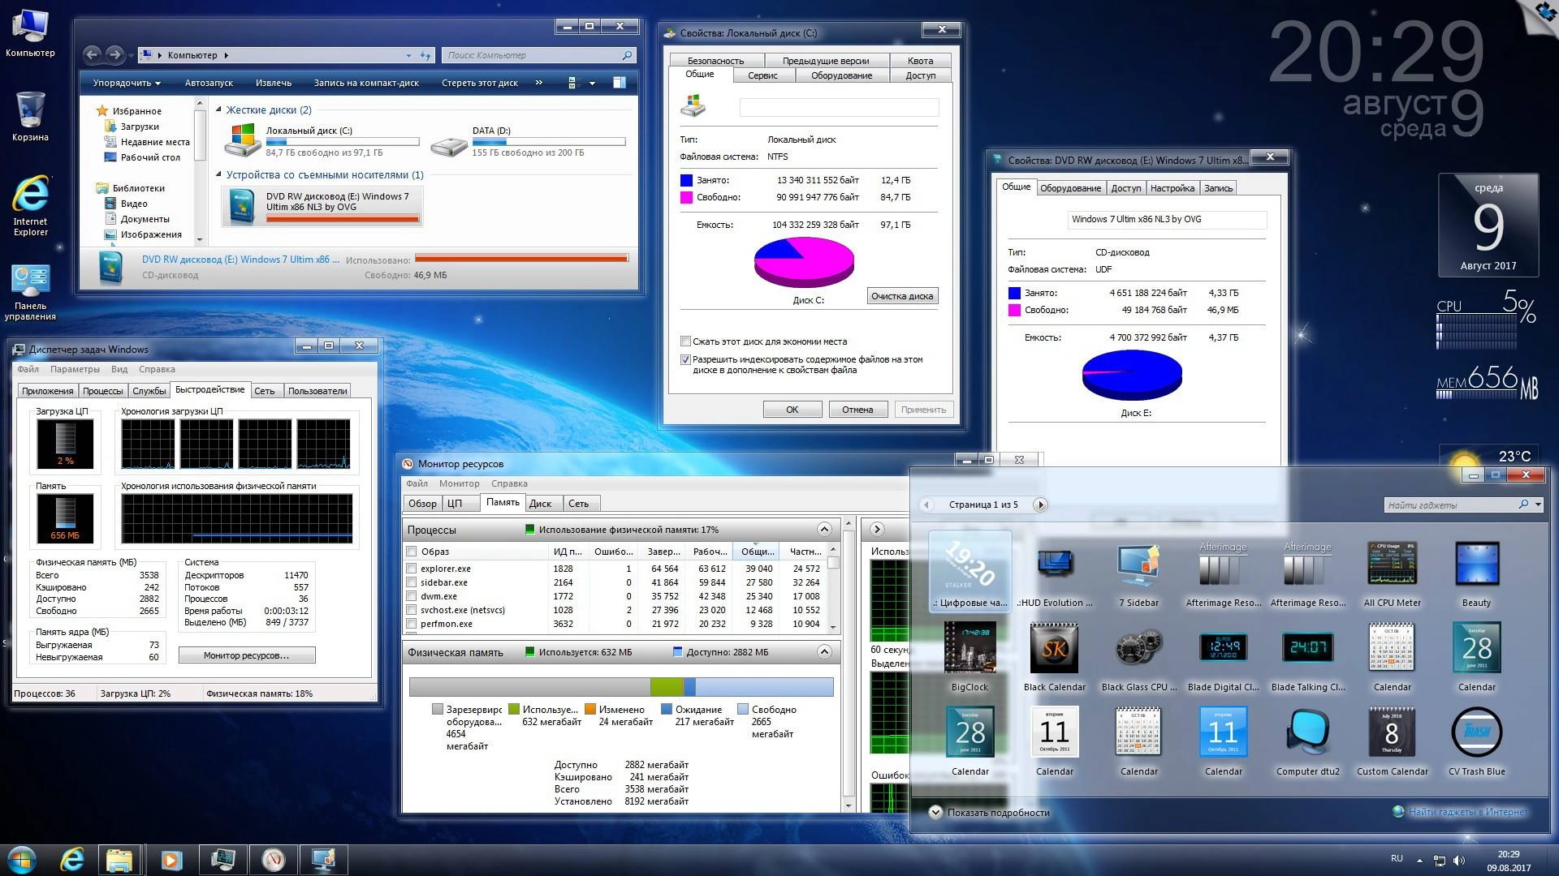This screenshot has width=1559, height=876.
Task: Check dwm.exe process checkbox
Action: [412, 596]
